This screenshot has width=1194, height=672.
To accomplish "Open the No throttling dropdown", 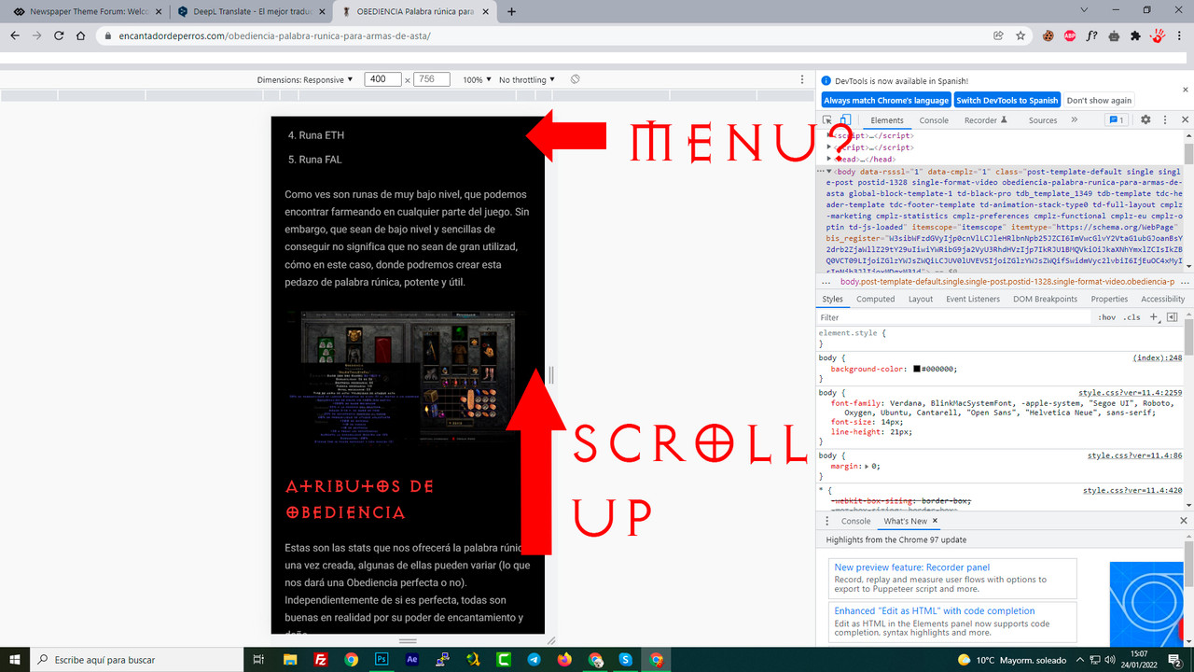I will point(527,79).
